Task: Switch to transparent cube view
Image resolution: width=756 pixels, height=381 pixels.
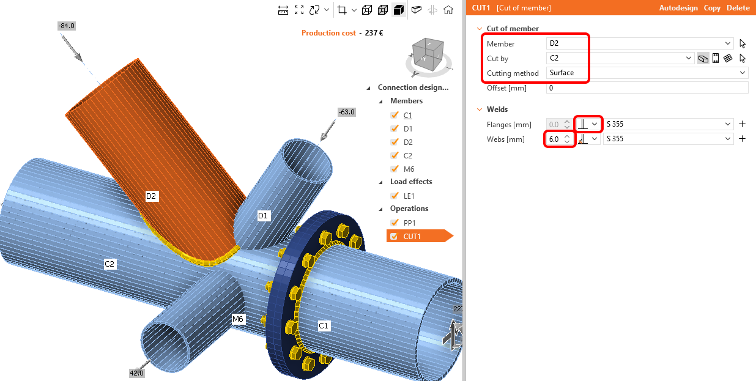Action: coord(382,10)
